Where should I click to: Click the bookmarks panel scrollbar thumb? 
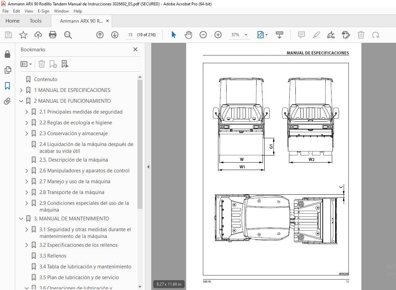pyautogui.click(x=140, y=144)
